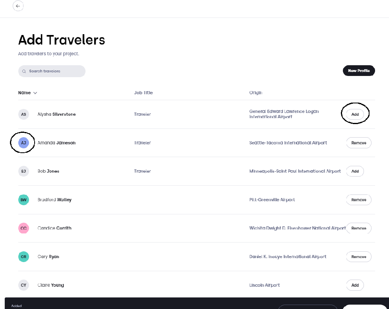Click Alysha Silverstone's AS avatar
389x309 pixels.
click(x=23, y=114)
